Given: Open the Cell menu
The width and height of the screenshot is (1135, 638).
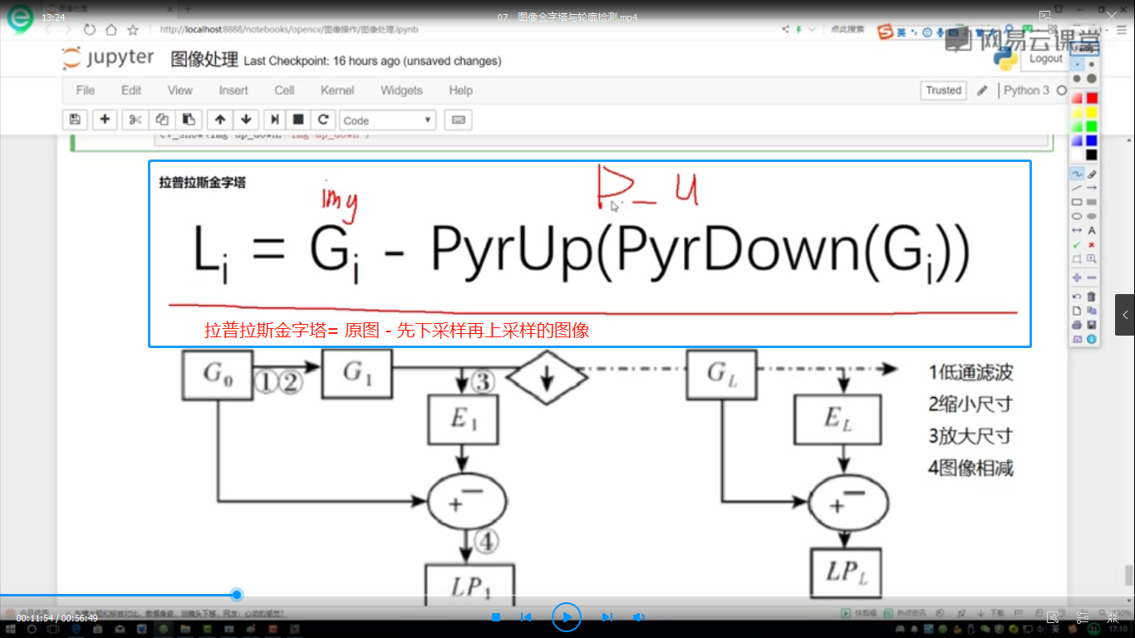Looking at the screenshot, I should (x=284, y=91).
